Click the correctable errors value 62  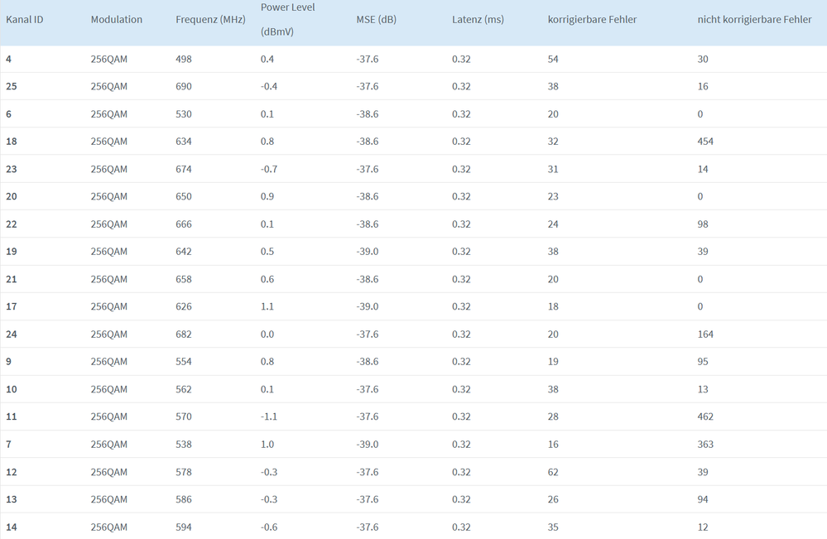coord(553,472)
